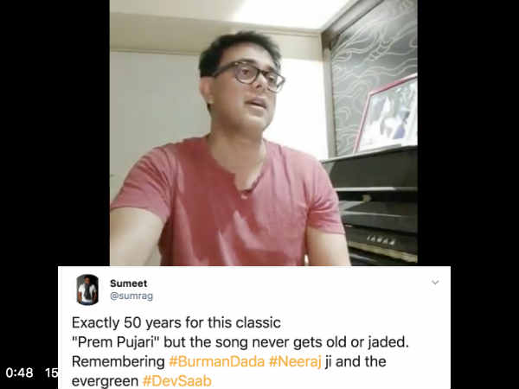The height and width of the screenshot is (389, 519).
Task: Open the tweet options chevron menu
Action: pos(435,282)
